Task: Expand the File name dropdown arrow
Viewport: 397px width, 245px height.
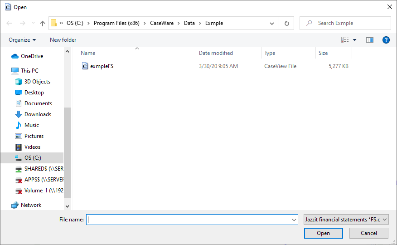Action: (294, 220)
